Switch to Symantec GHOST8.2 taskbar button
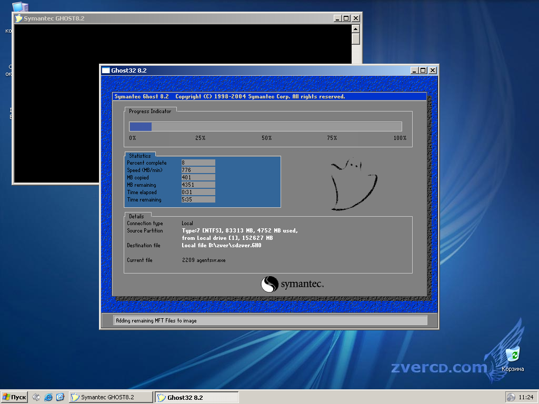Image resolution: width=539 pixels, height=404 pixels. [x=111, y=397]
